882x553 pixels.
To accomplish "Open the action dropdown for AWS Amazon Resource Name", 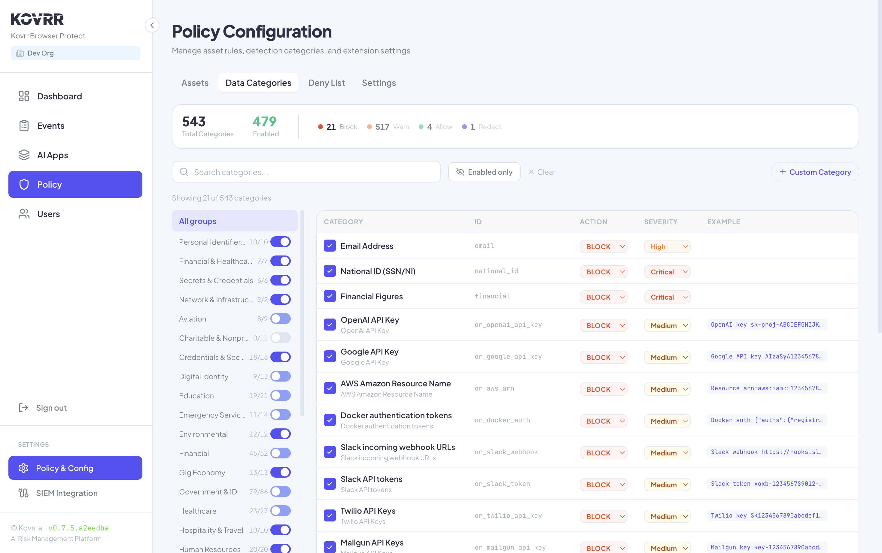I will pos(604,389).
